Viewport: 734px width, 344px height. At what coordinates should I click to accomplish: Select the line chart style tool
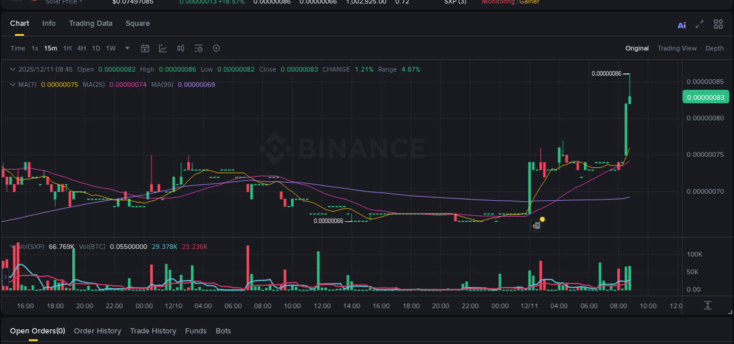click(x=163, y=48)
